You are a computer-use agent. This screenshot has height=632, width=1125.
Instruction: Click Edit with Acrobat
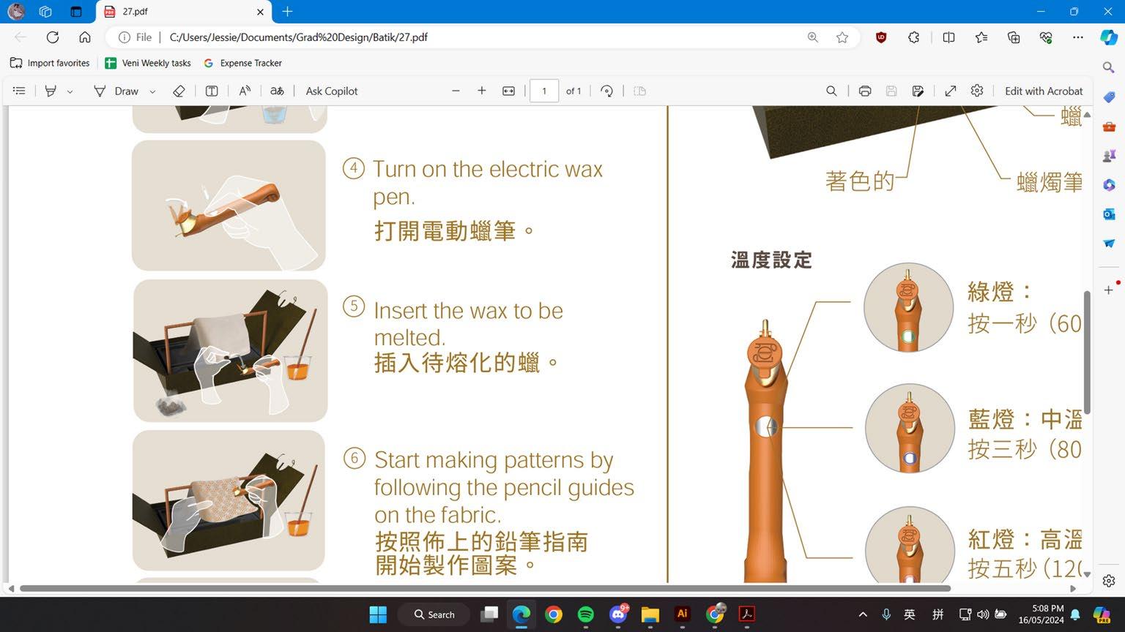[x=1044, y=91]
